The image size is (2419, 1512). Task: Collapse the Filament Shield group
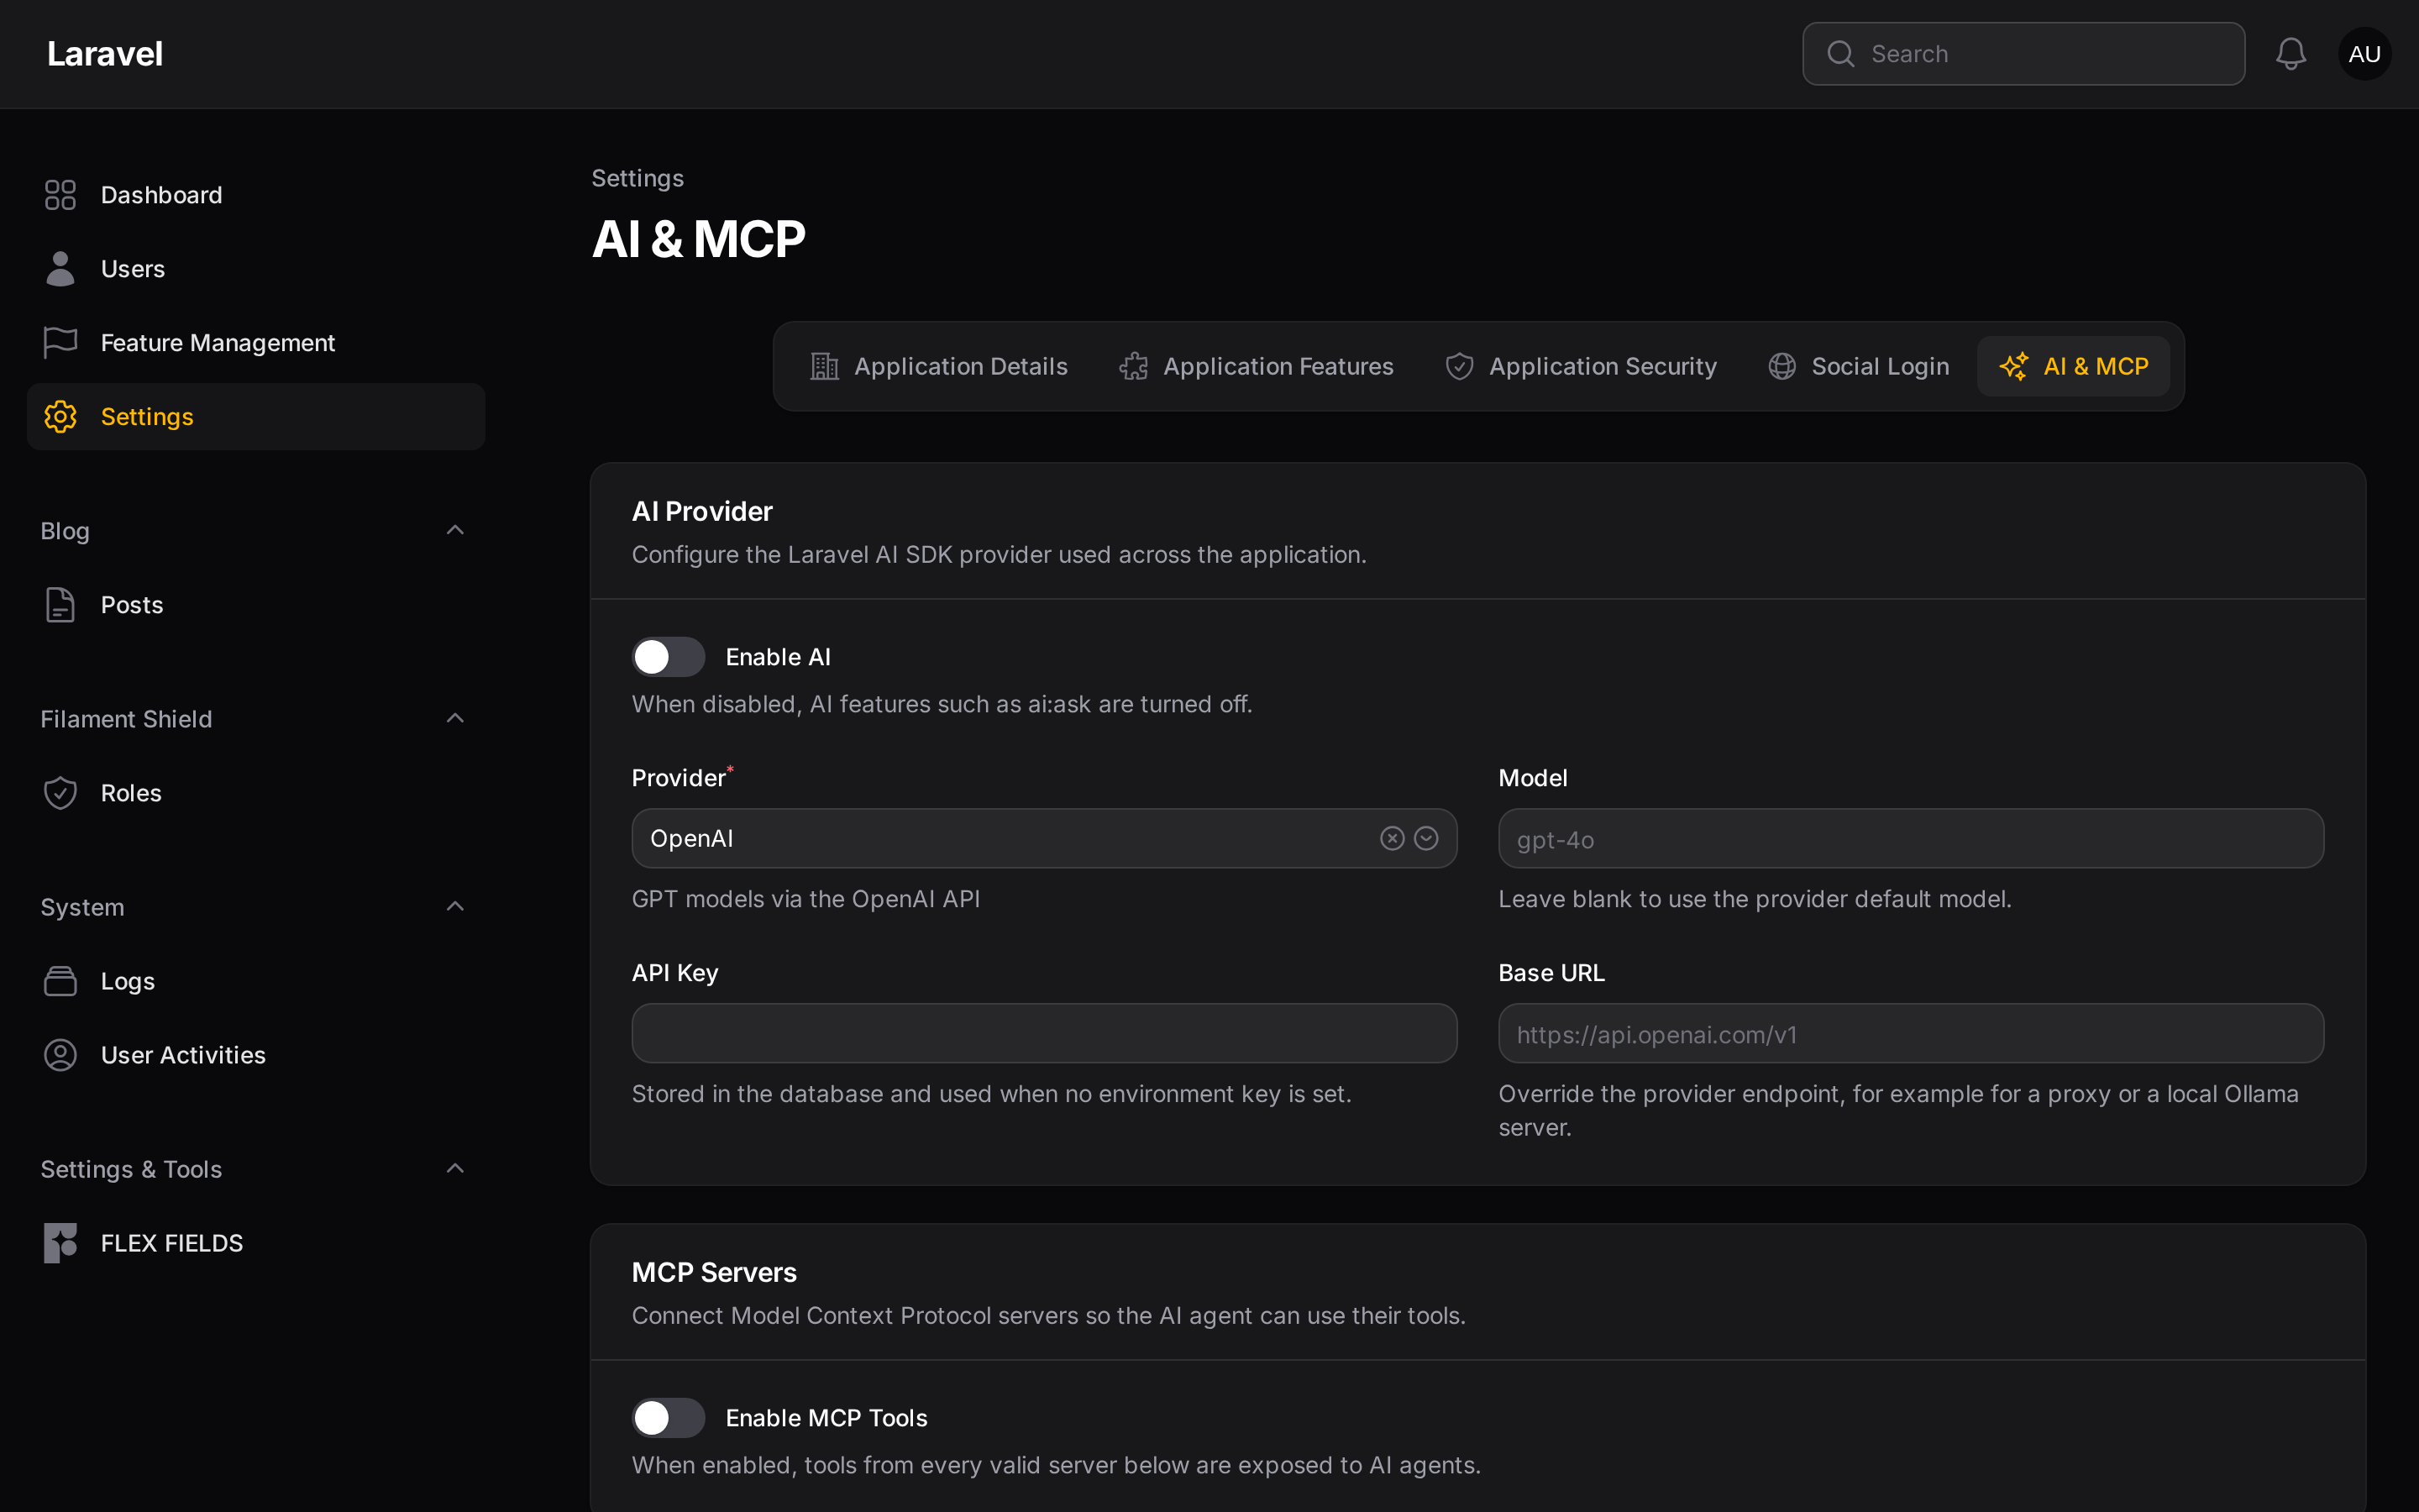point(454,718)
